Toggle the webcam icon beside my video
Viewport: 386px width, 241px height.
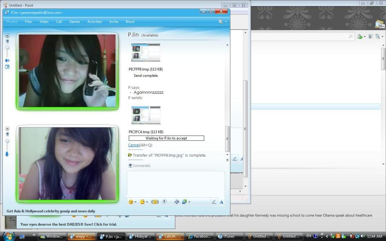tap(7, 134)
